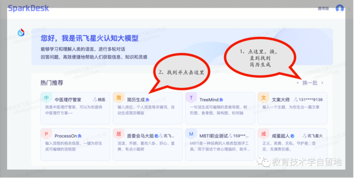Viewport: 354px width, 178px height.
Task: Open the 文案大师 assistant
Action: 292,108
